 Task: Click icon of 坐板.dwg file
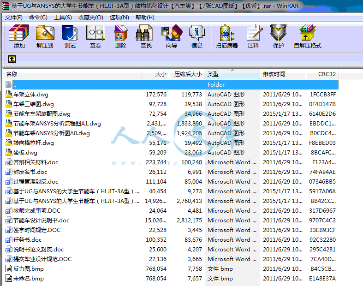pyautogui.click(x=9, y=152)
